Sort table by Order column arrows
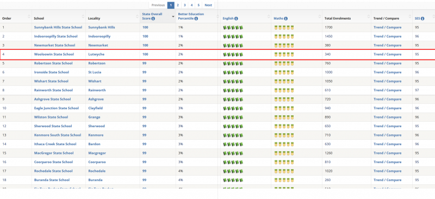 (x=29, y=16)
